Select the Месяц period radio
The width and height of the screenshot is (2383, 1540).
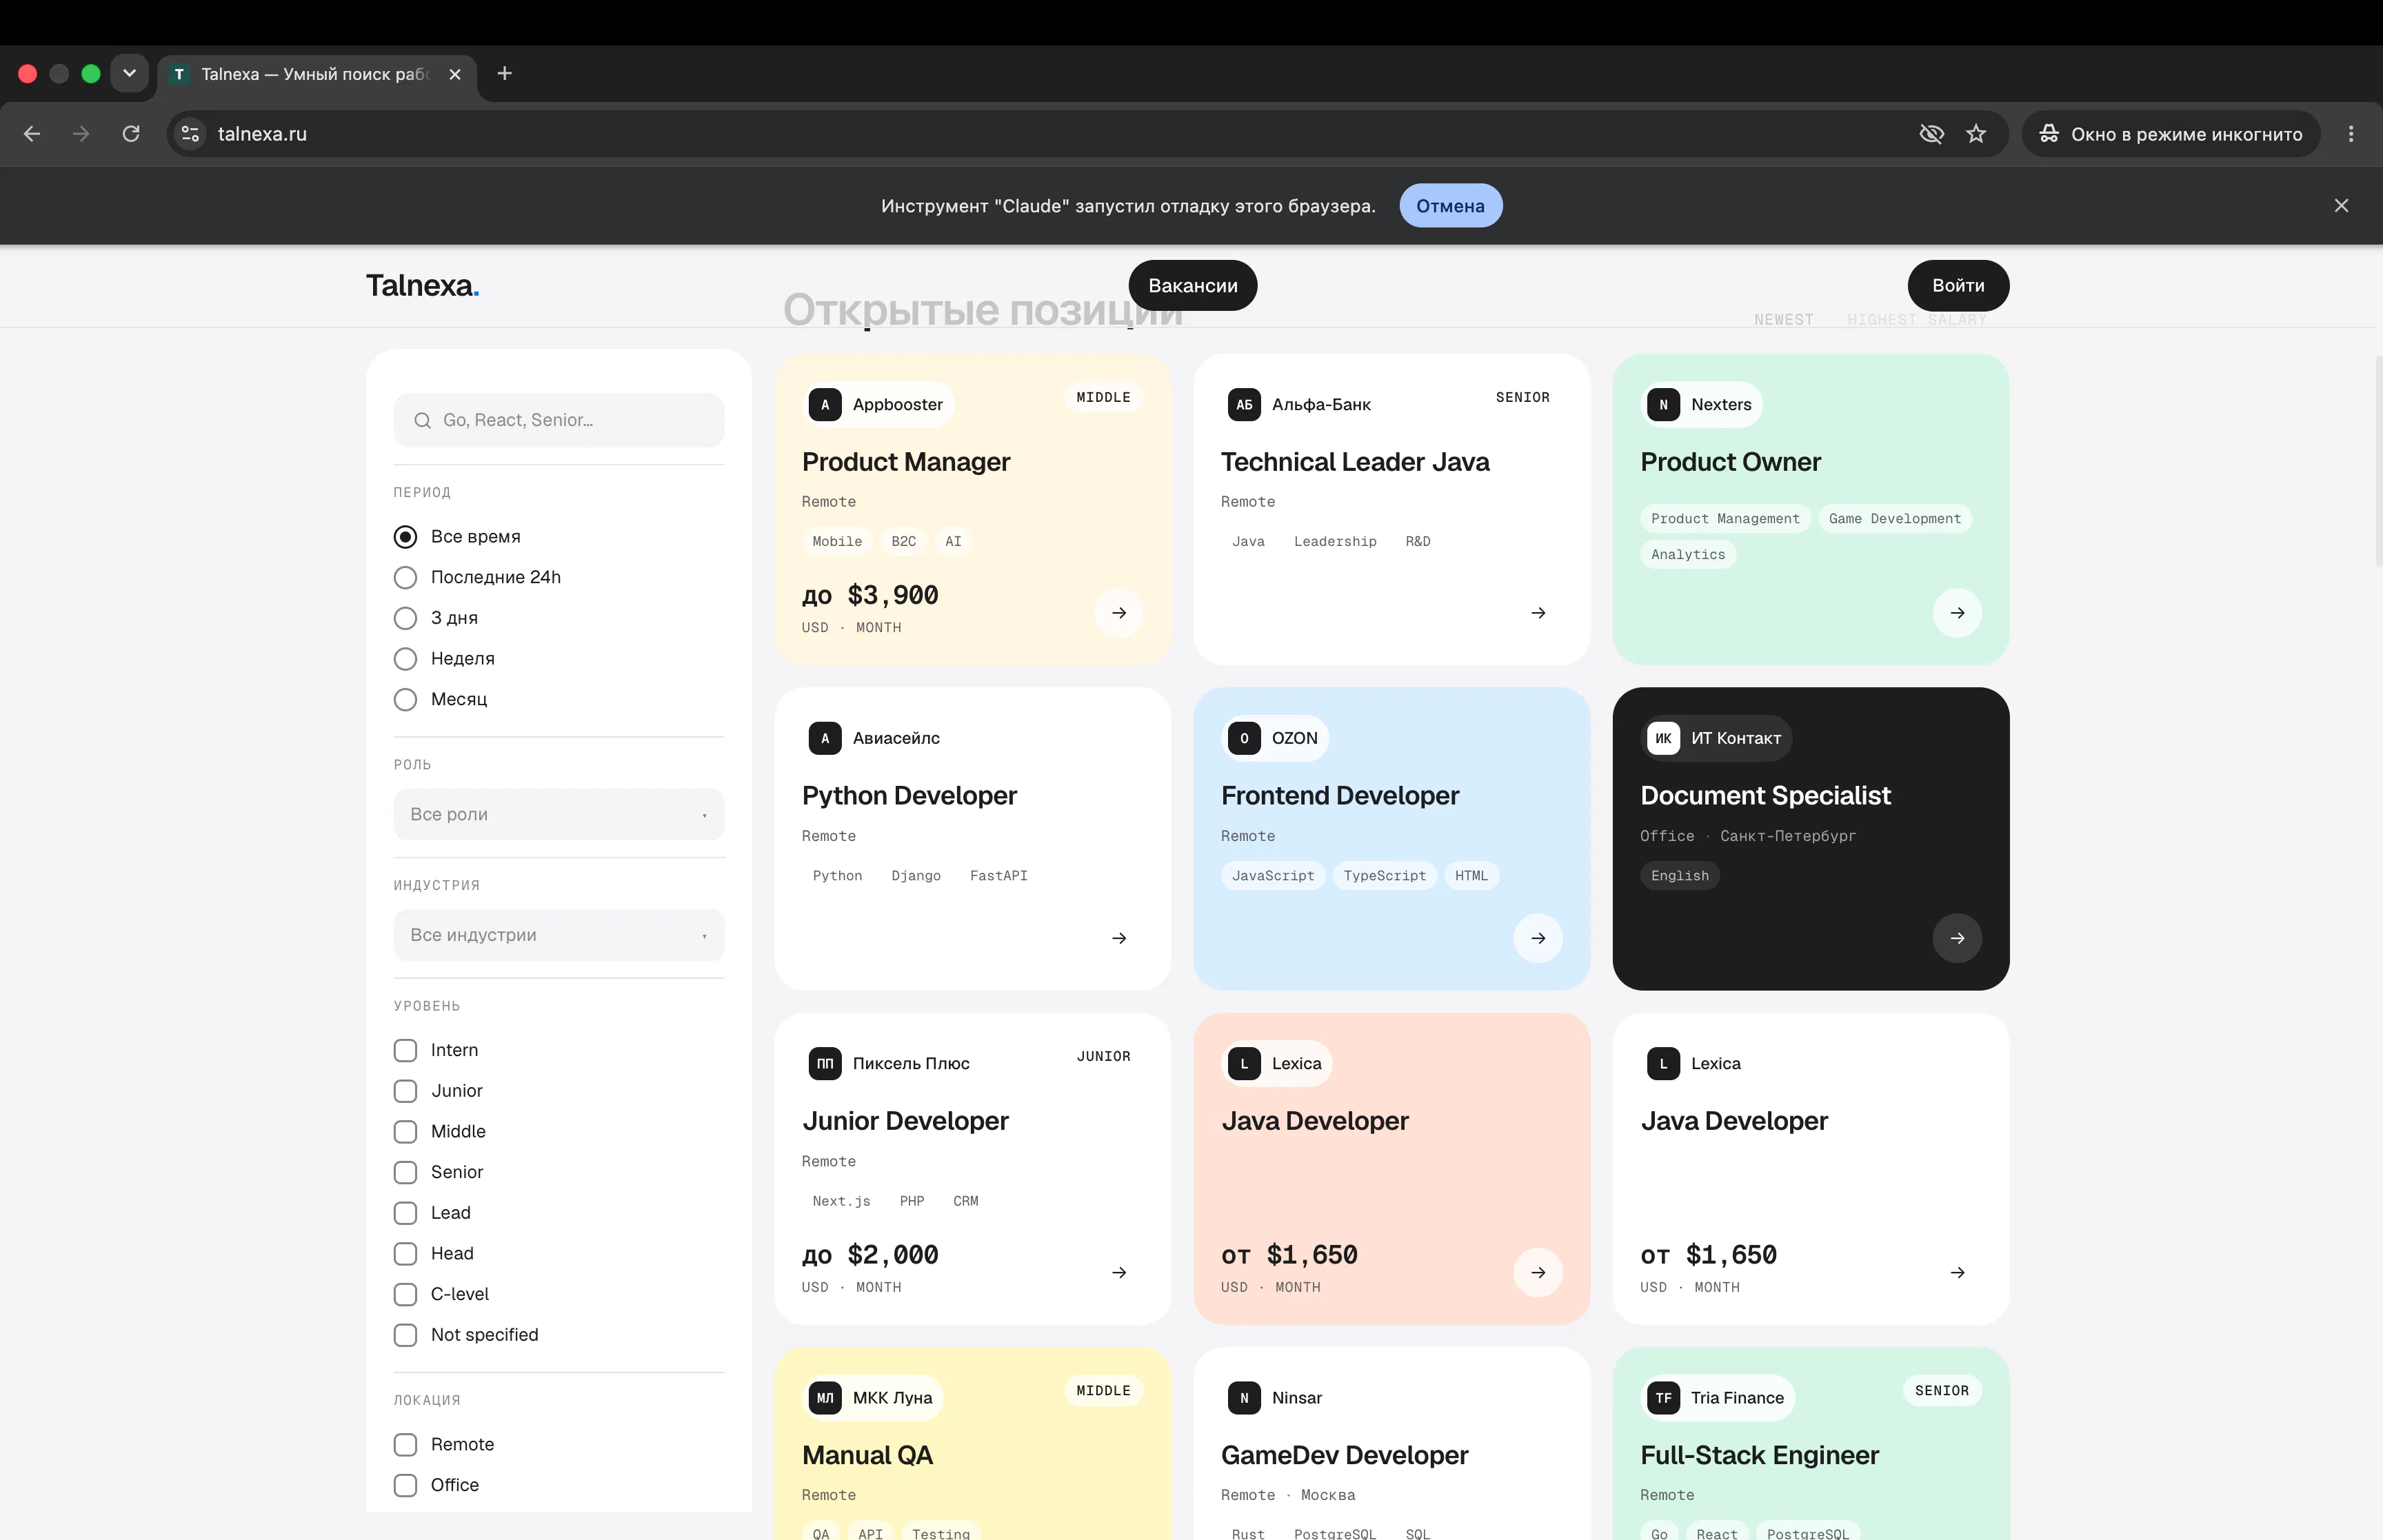pos(405,700)
